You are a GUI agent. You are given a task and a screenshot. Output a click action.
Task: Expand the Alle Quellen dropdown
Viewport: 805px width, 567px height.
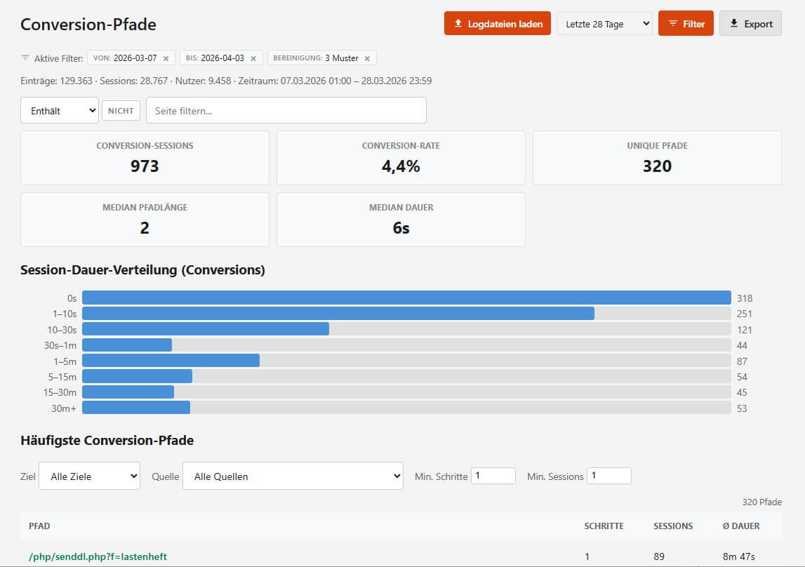pos(293,476)
